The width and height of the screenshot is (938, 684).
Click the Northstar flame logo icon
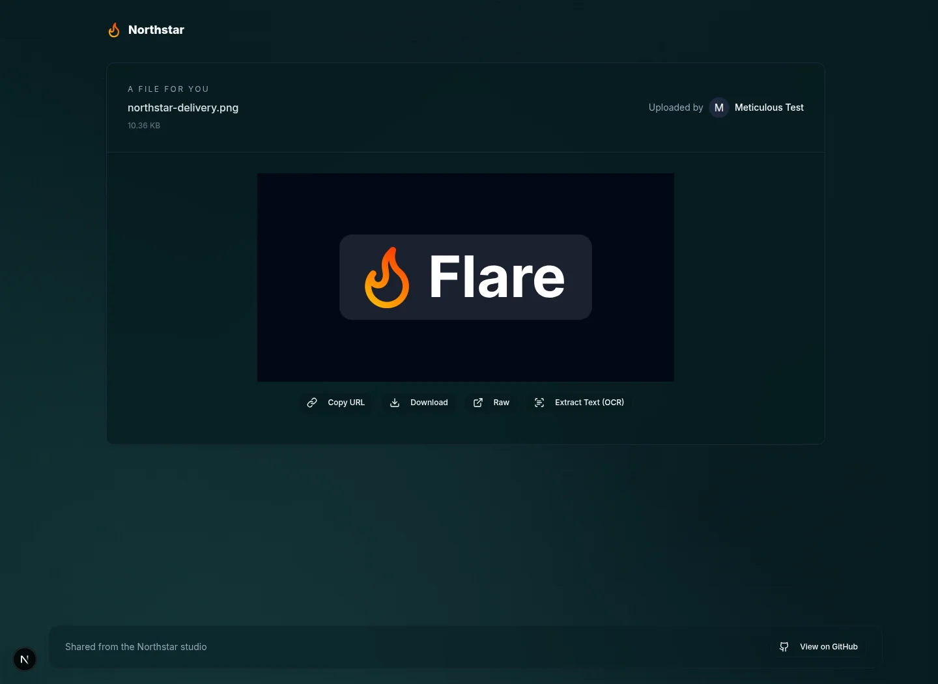pyautogui.click(x=114, y=30)
